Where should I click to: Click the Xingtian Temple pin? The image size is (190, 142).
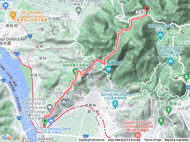point(64,103)
